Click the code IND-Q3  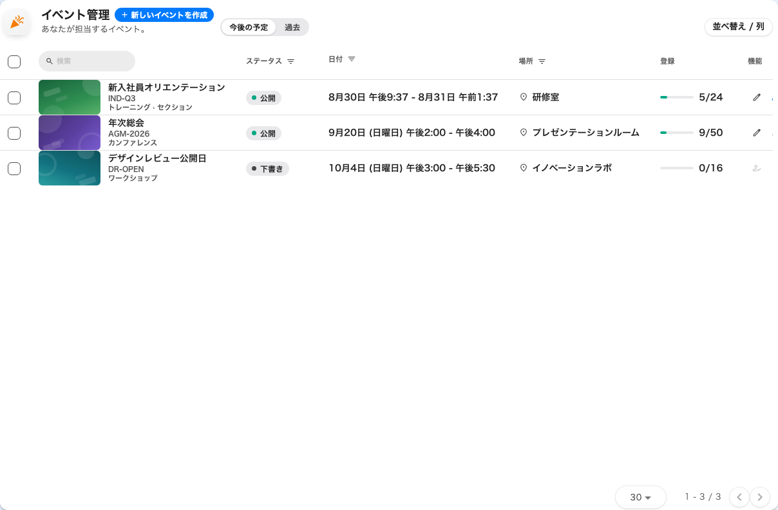coord(122,99)
